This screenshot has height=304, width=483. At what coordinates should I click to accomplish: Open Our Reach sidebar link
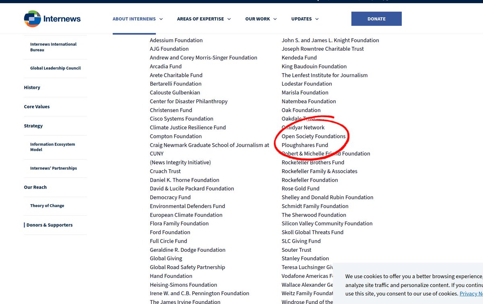click(x=35, y=187)
